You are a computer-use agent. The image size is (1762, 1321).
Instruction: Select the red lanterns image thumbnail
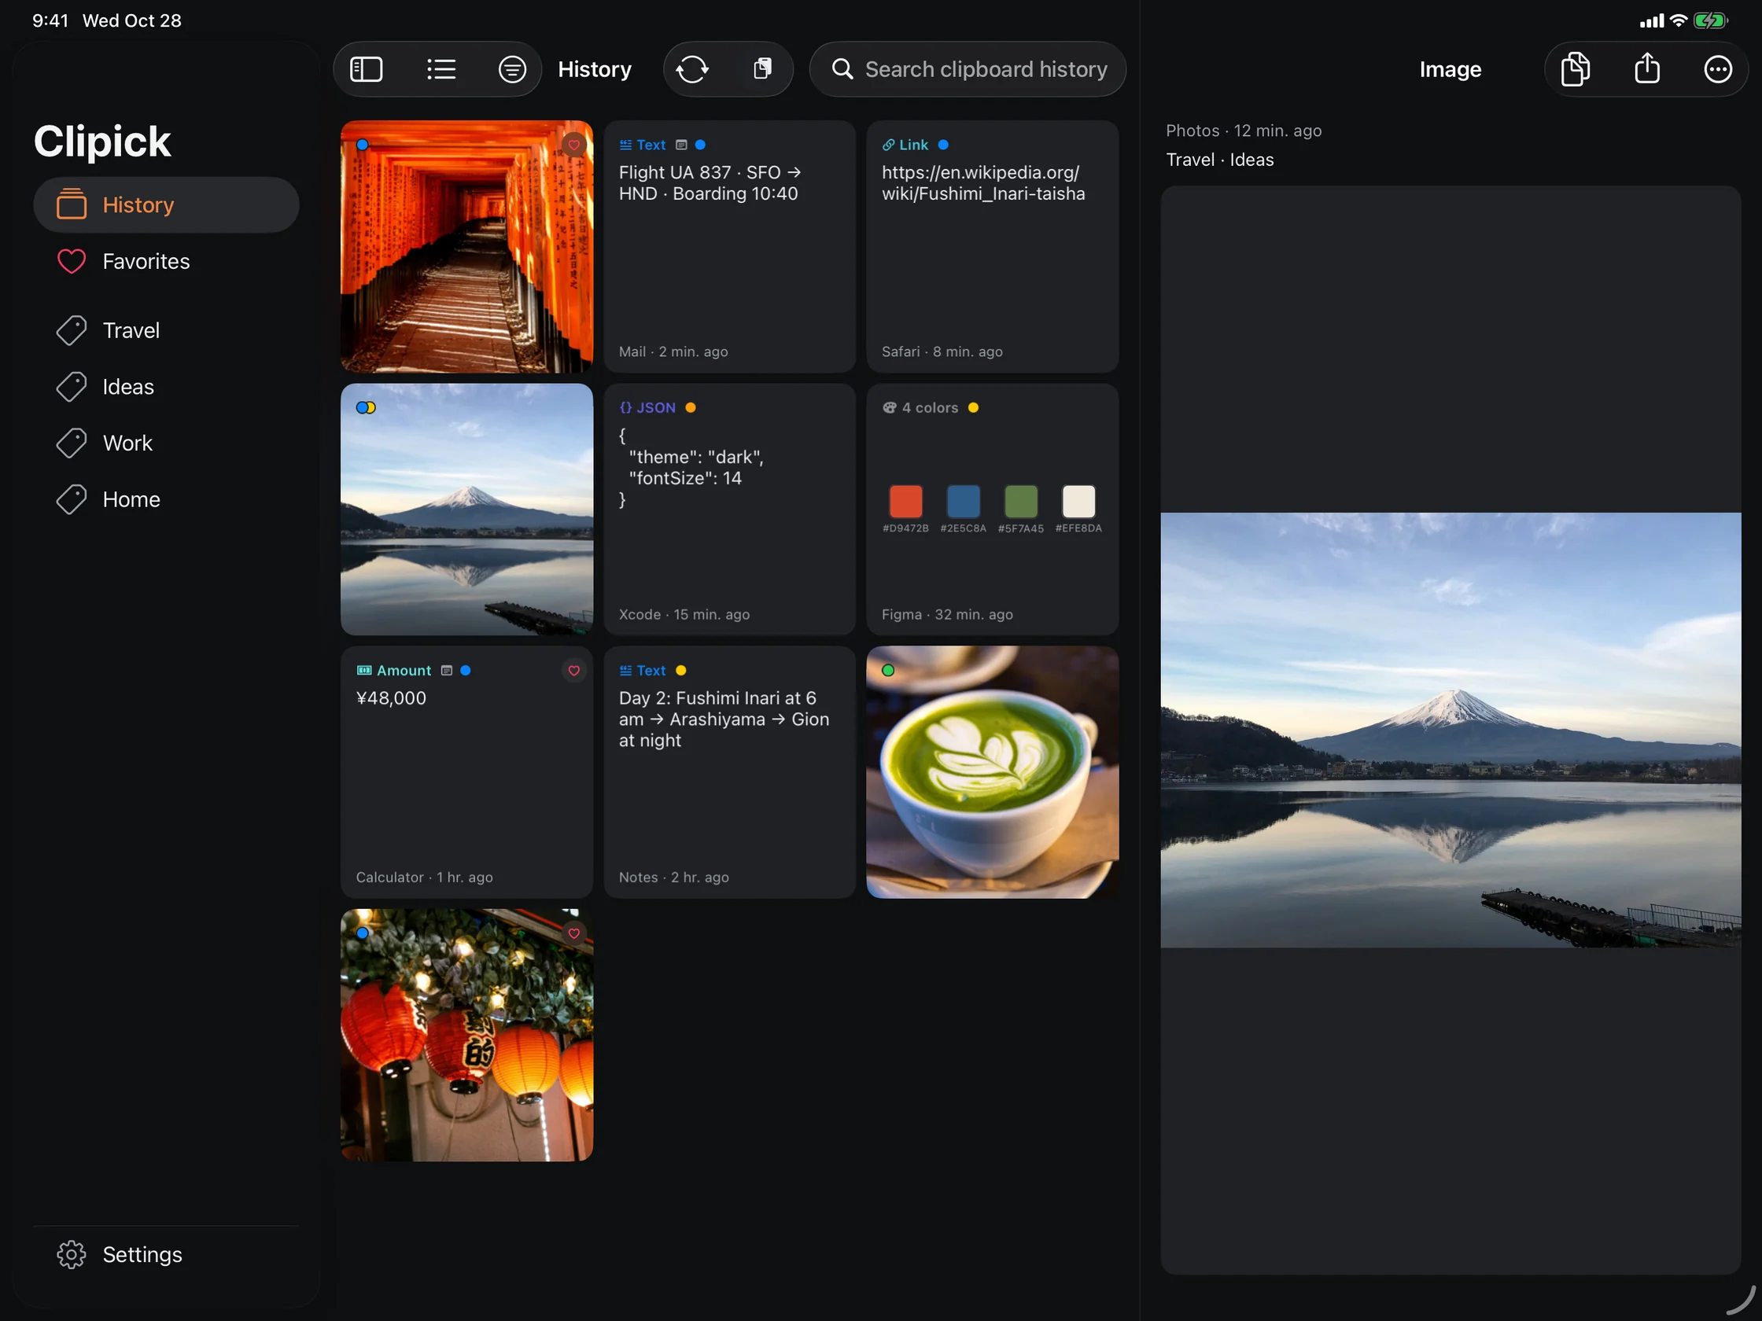[x=466, y=1035]
